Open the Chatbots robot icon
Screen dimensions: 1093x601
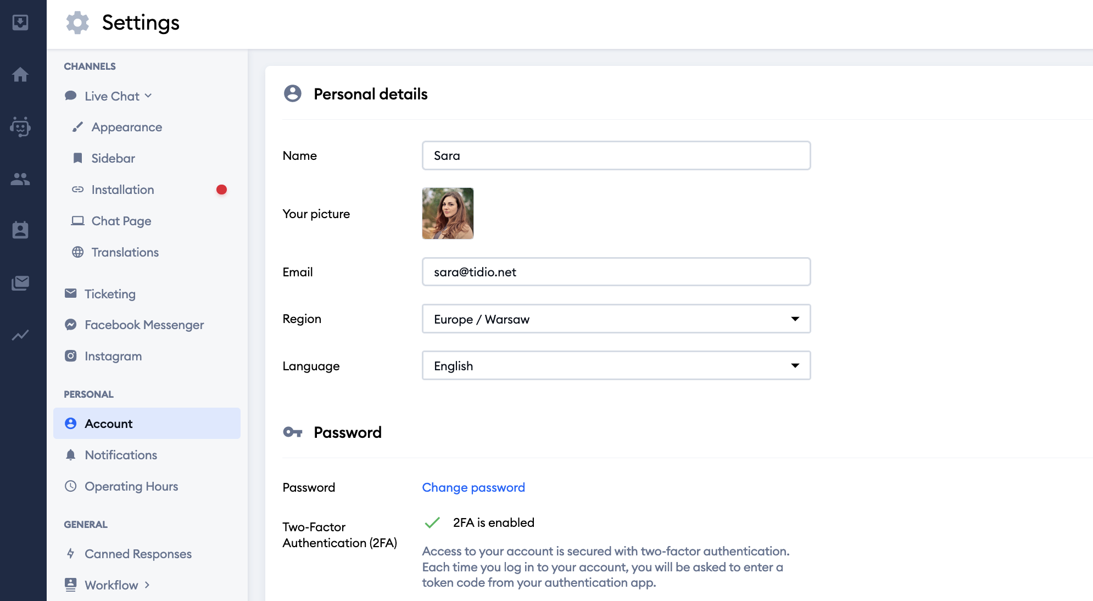click(x=20, y=126)
